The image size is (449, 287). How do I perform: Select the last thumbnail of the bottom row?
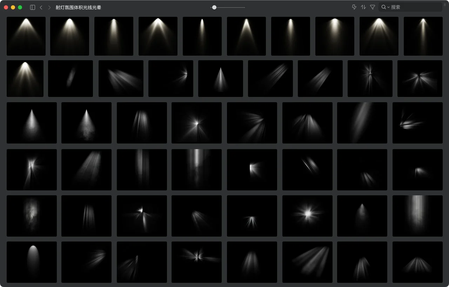(x=417, y=262)
